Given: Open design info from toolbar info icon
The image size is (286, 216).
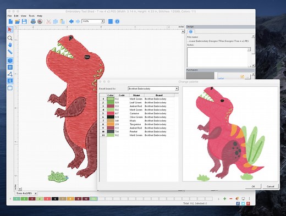Looking at the screenshot, I should coord(117,21).
